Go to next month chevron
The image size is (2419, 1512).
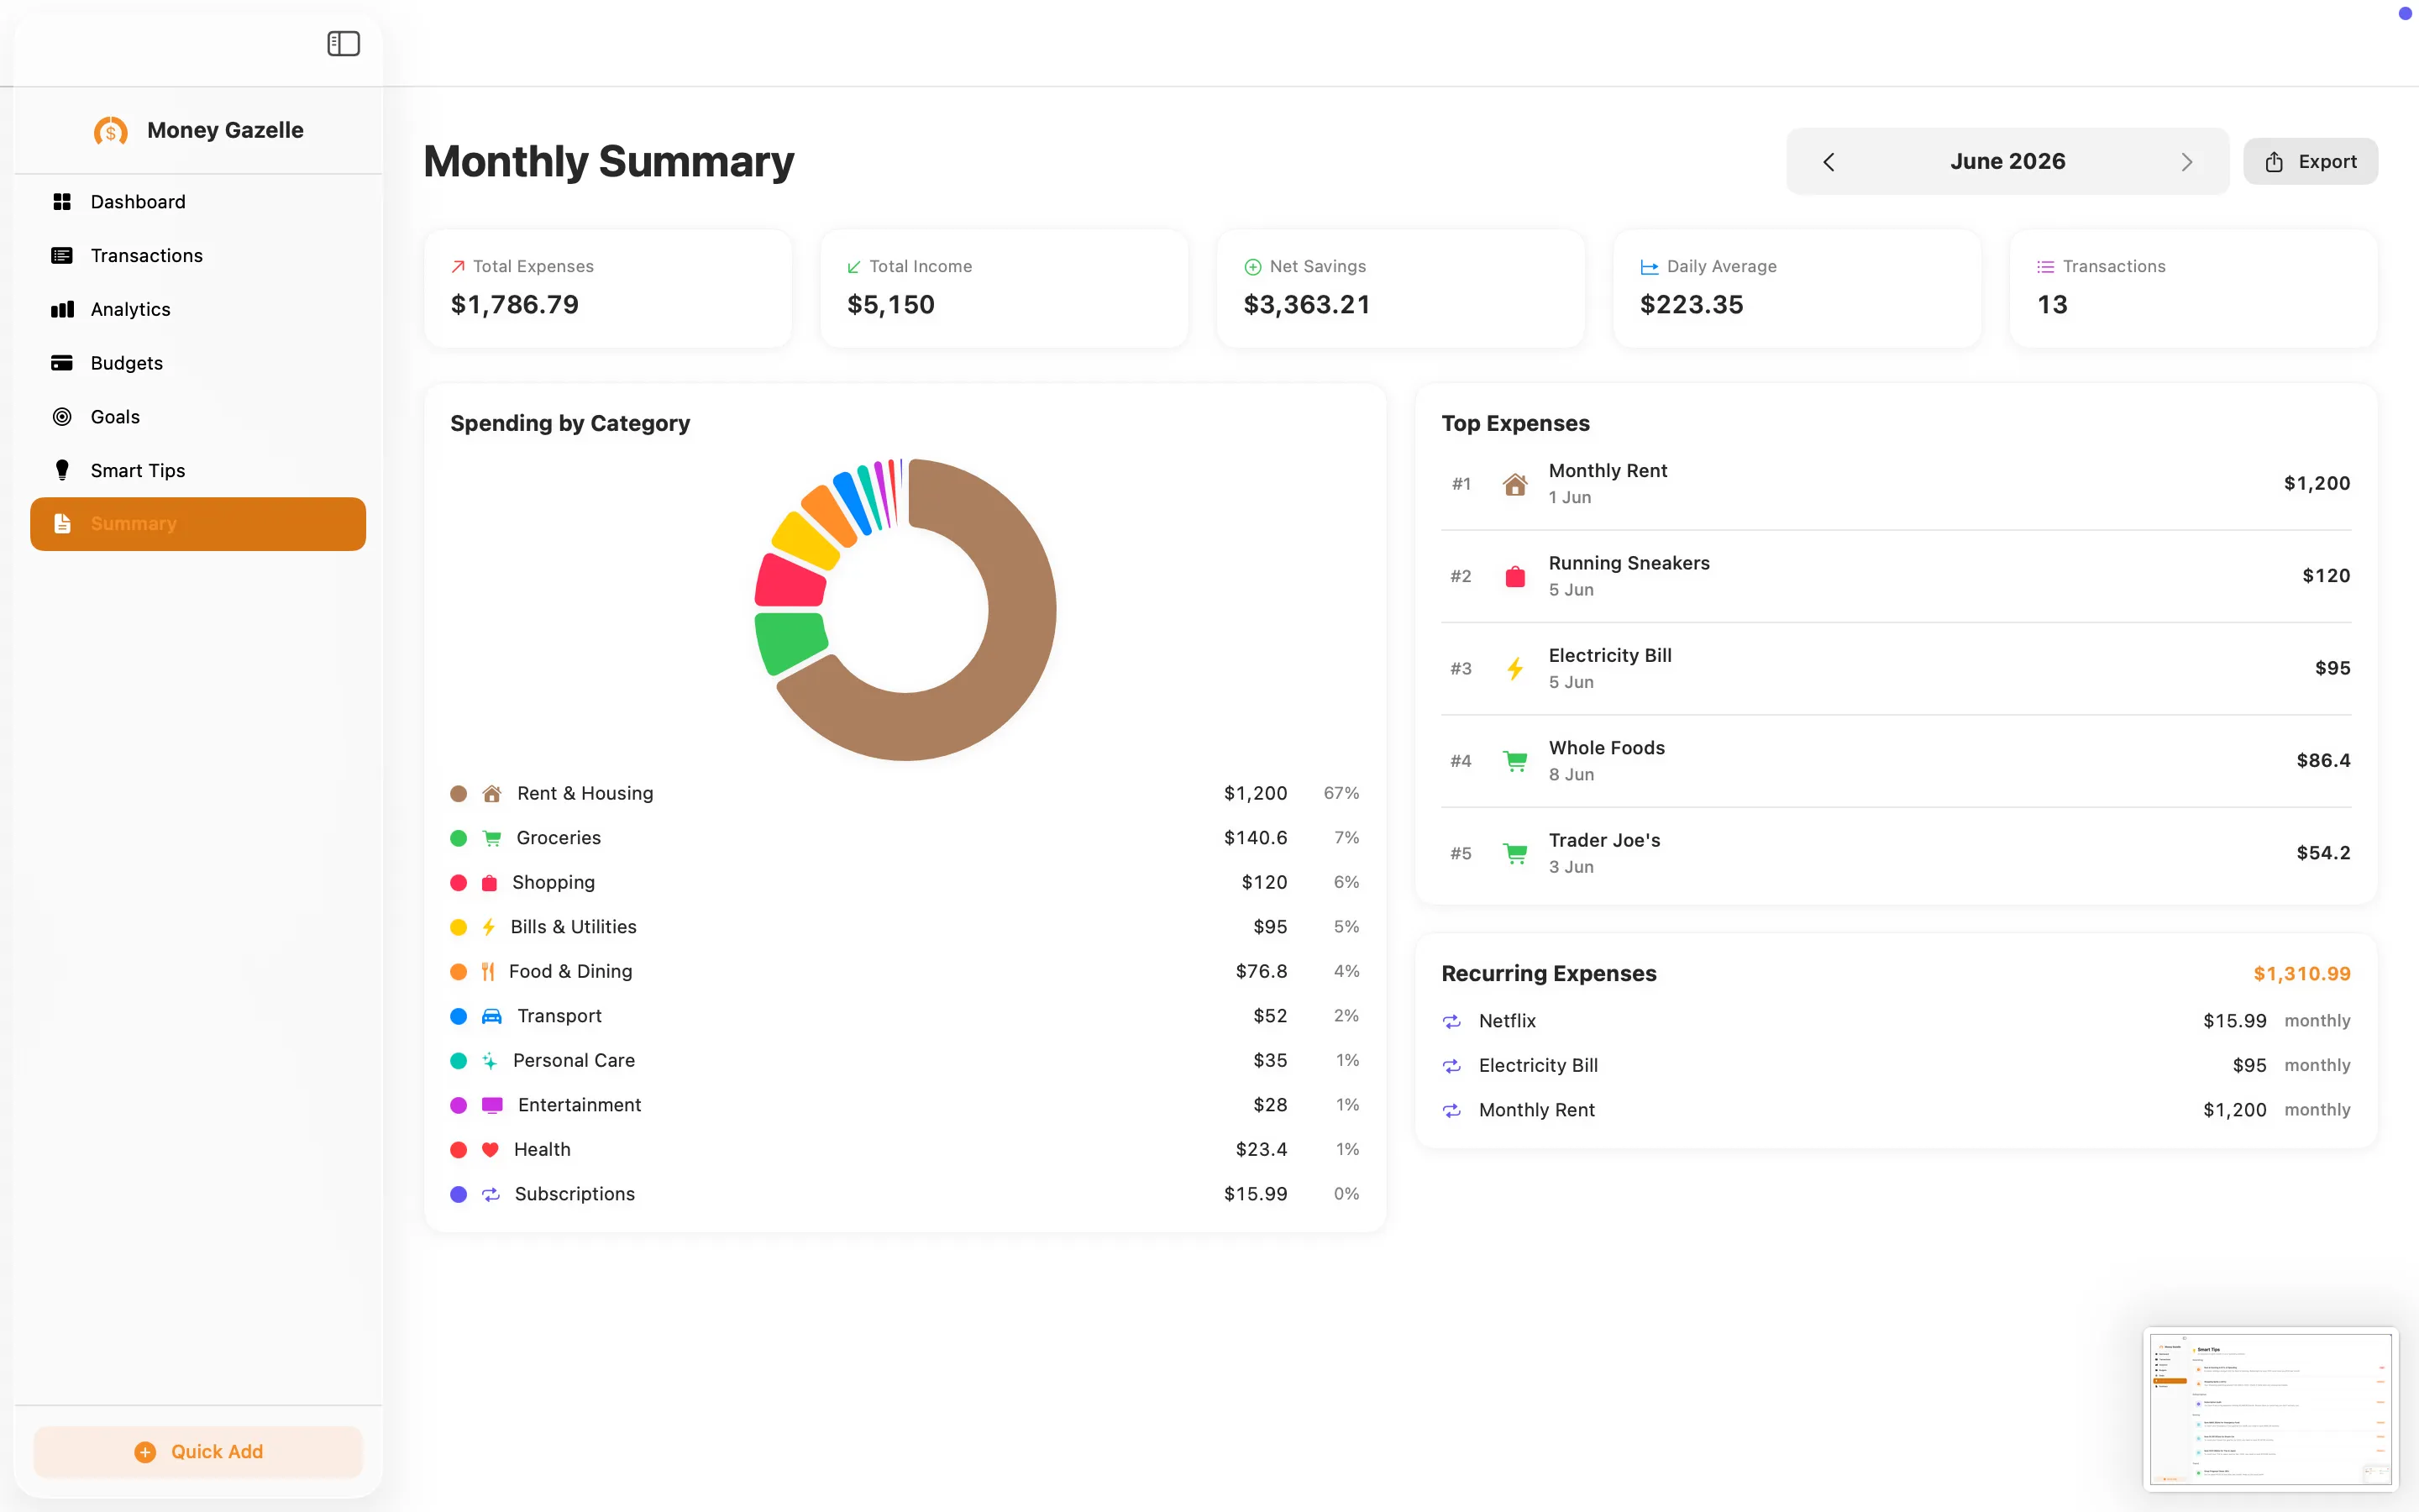tap(2186, 162)
